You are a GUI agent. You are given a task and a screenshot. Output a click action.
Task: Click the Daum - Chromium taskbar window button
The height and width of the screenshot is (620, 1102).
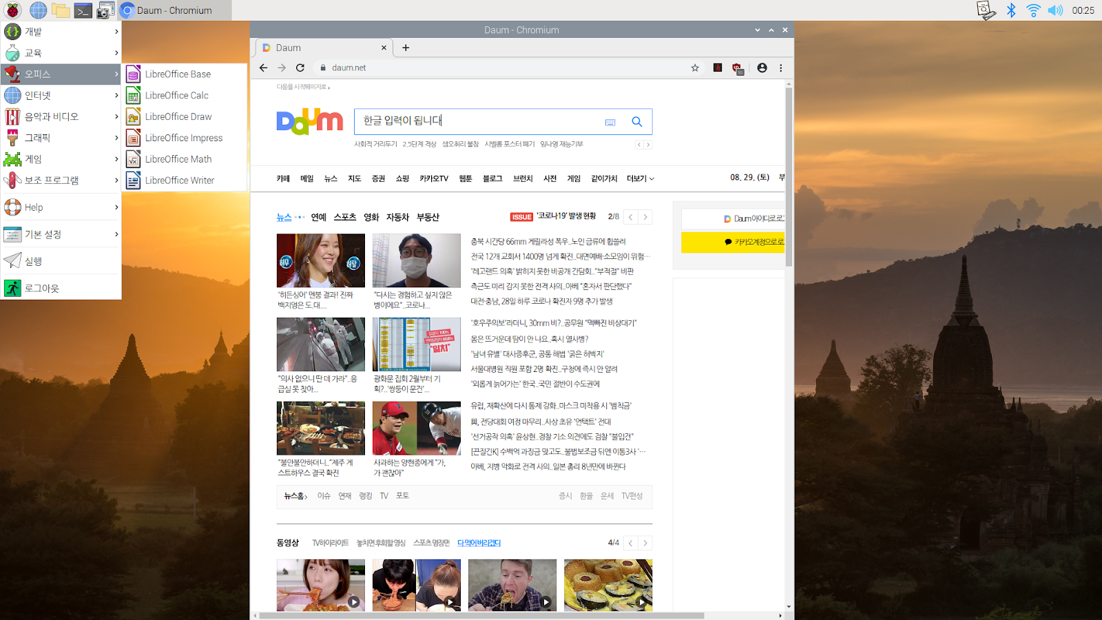pyautogui.click(x=175, y=10)
